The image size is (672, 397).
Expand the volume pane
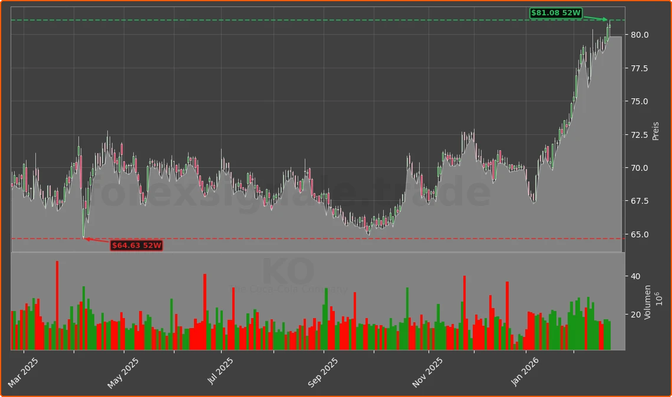tap(312, 252)
